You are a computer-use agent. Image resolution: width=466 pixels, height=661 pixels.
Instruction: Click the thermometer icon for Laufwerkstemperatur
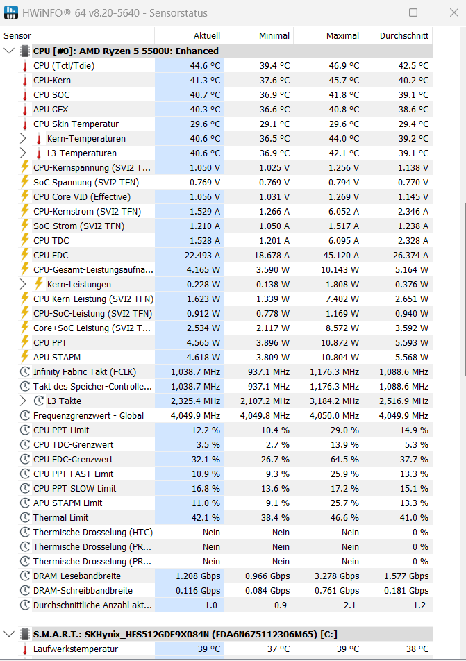[x=25, y=649]
